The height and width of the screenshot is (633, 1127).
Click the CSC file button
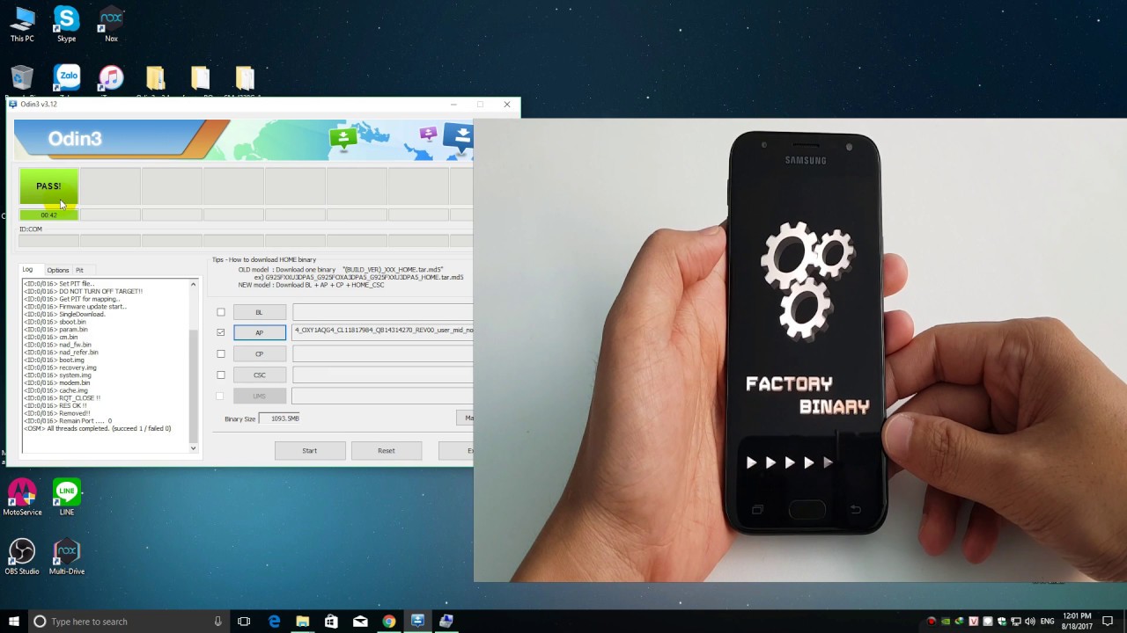point(260,375)
